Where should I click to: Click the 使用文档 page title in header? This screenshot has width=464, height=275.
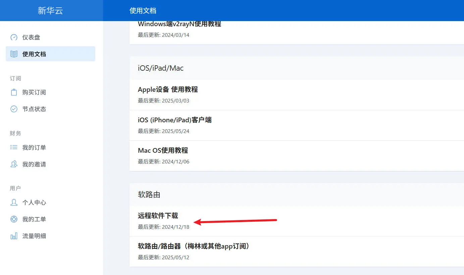(143, 11)
